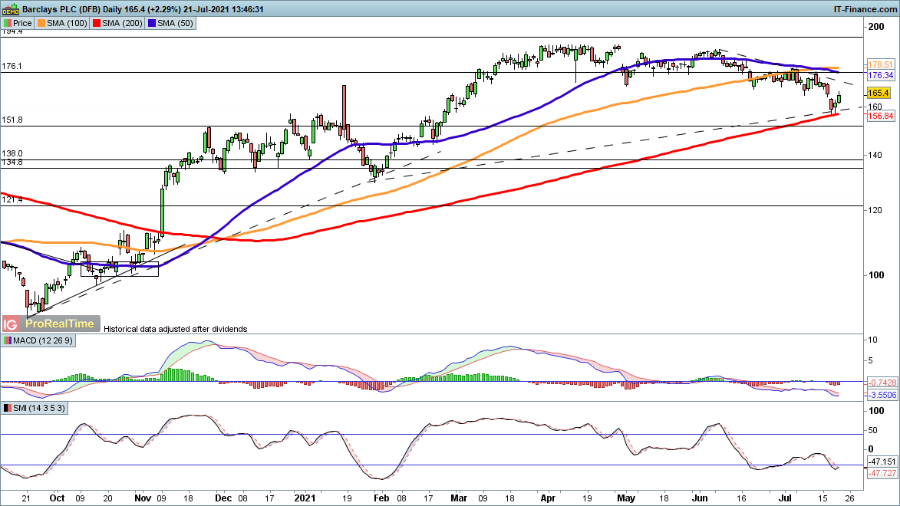Click the 200 mark on the price axis

click(x=876, y=27)
